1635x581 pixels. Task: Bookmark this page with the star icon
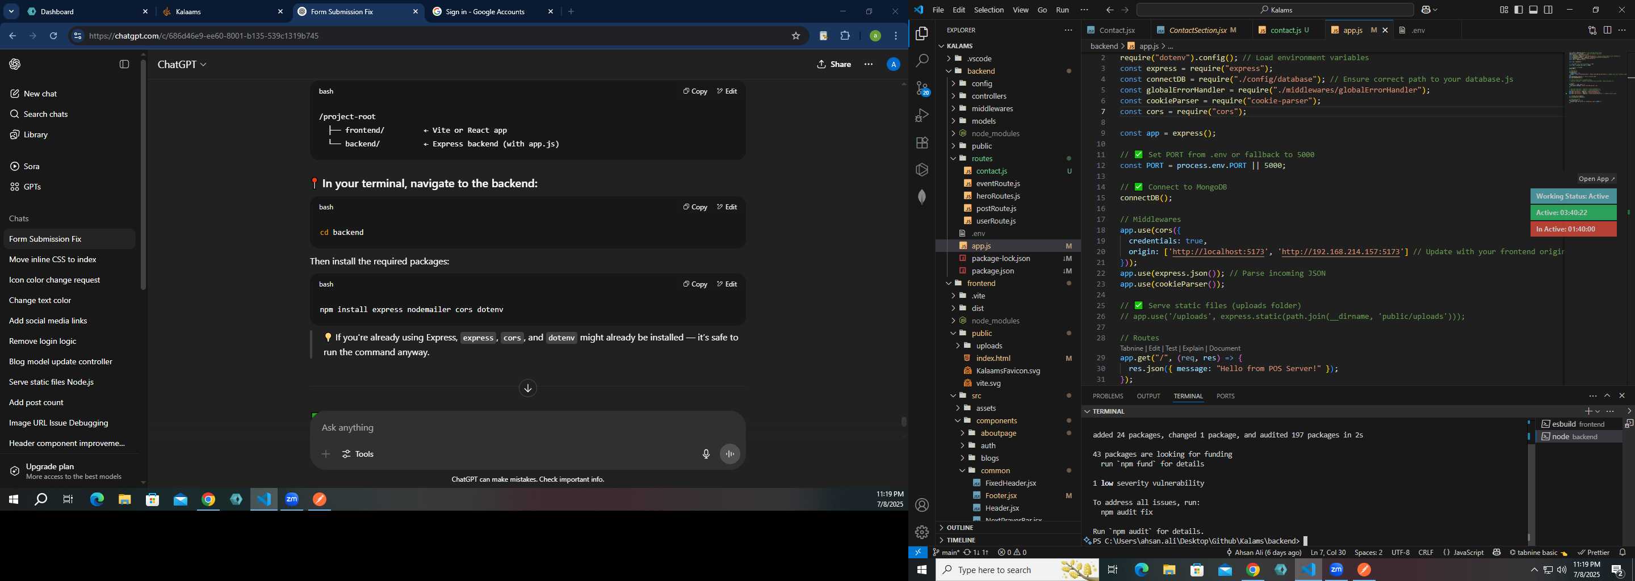(795, 36)
